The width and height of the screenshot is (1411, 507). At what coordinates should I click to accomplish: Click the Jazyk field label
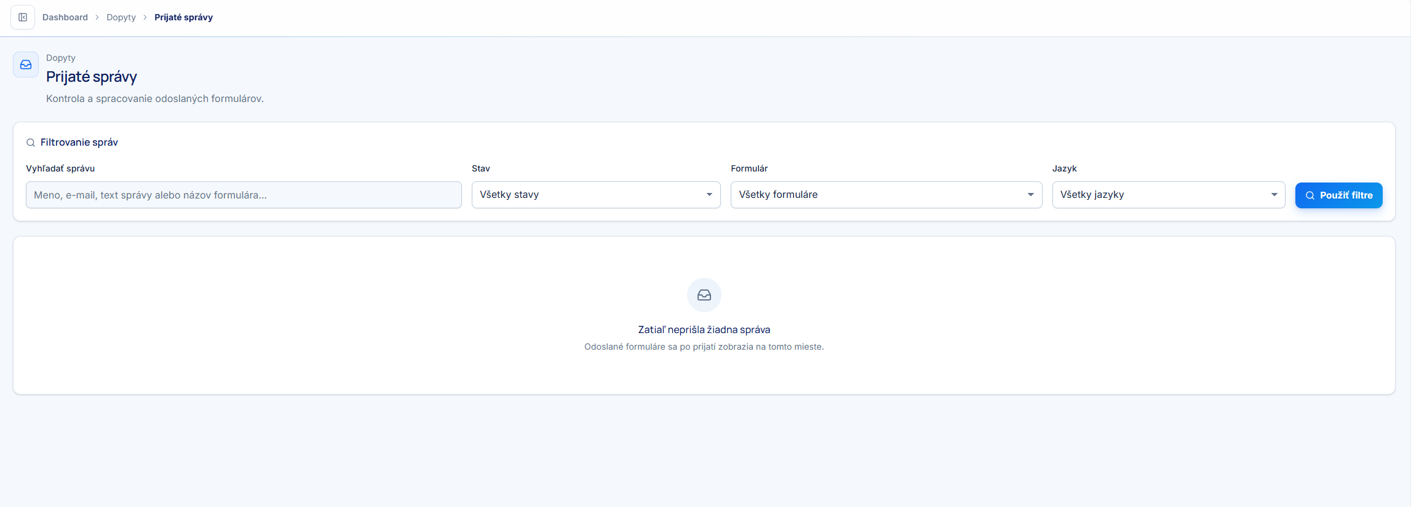point(1065,168)
